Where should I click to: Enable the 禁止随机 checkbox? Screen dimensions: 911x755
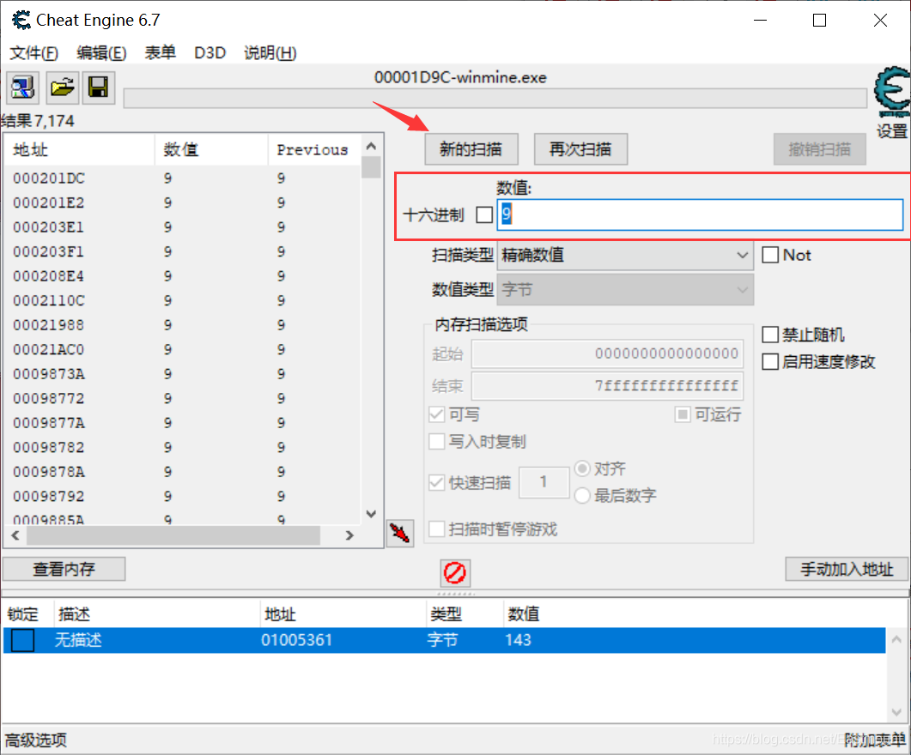770,335
